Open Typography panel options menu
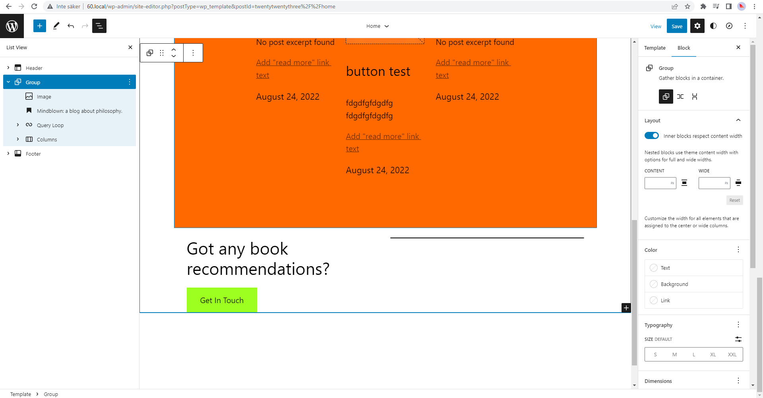Viewport: 763px width, 398px height. pyautogui.click(x=738, y=325)
